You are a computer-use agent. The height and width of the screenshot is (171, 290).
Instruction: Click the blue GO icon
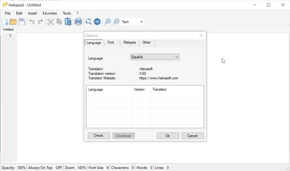[97, 22]
